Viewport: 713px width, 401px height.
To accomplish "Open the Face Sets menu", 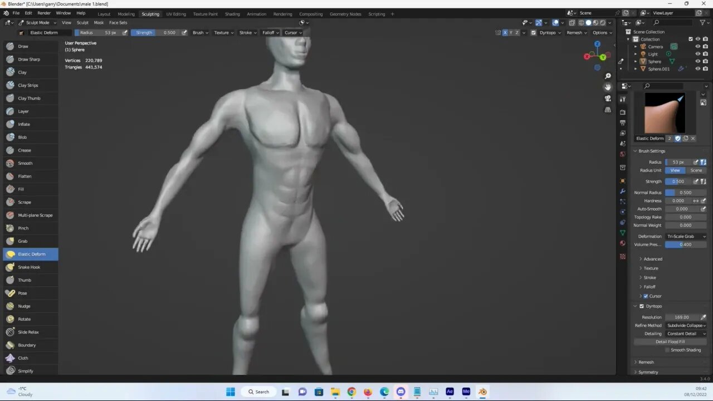I will pos(118,22).
